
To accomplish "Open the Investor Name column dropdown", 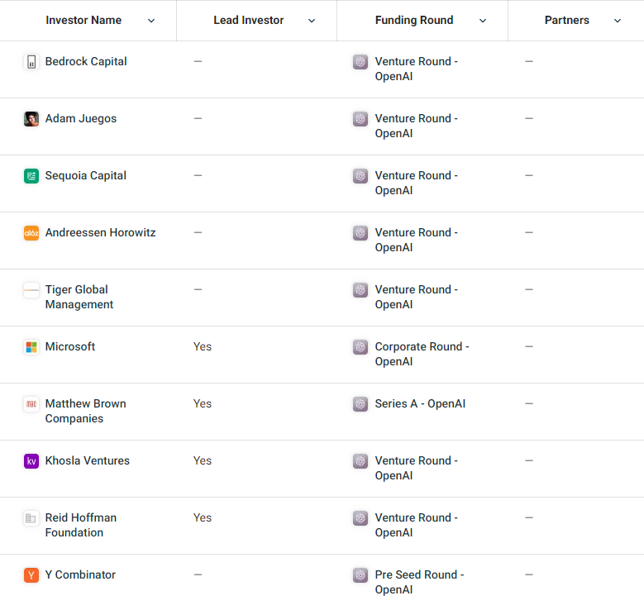I will 151,21.
